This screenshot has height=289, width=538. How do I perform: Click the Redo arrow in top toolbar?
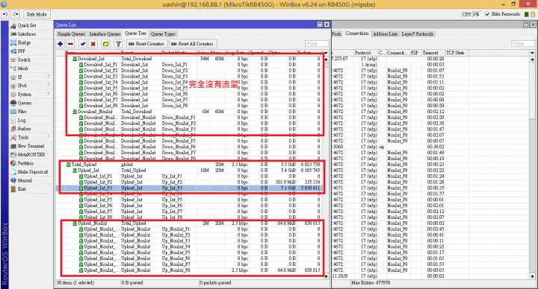16,14
